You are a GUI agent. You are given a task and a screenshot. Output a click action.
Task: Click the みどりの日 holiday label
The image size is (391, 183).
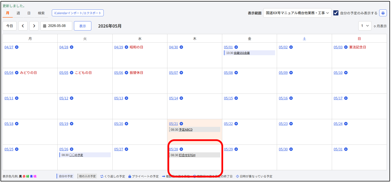[28, 73]
